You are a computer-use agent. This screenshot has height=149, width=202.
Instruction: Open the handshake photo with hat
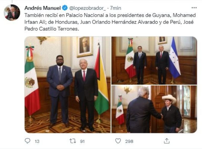tap(154, 109)
